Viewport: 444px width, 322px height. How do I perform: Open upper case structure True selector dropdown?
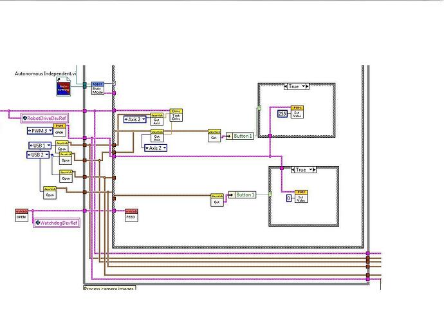pos(303,86)
